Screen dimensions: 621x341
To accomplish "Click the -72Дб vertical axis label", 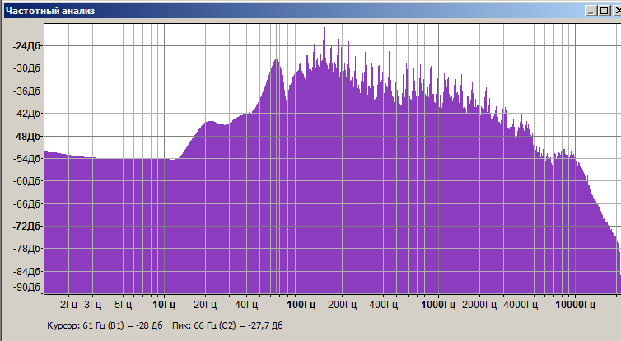I will tap(27, 227).
